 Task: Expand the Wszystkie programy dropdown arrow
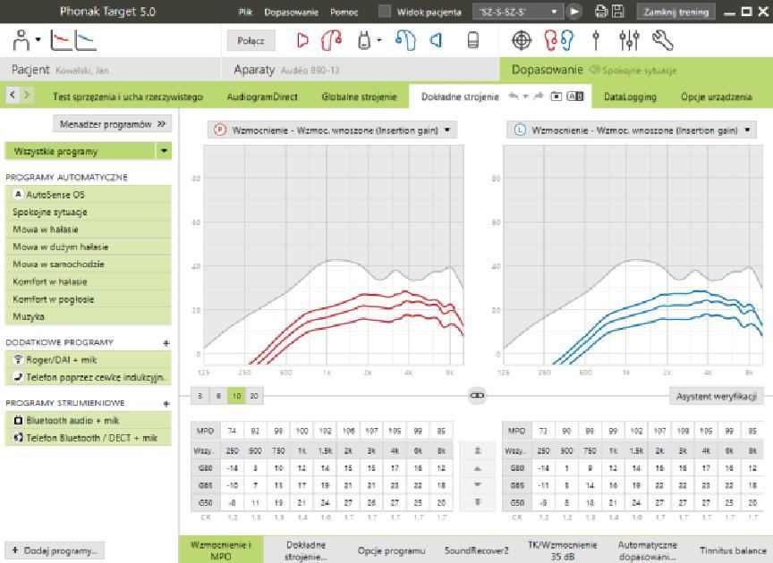[x=164, y=151]
